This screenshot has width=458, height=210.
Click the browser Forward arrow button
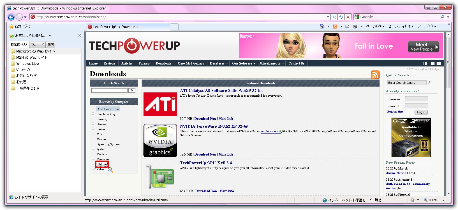tap(19, 17)
